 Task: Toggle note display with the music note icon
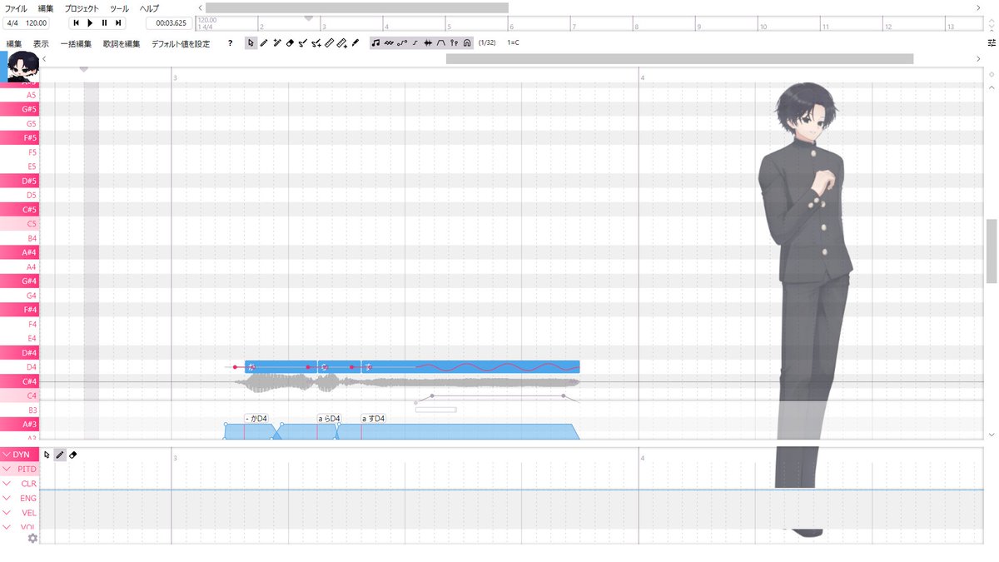376,42
